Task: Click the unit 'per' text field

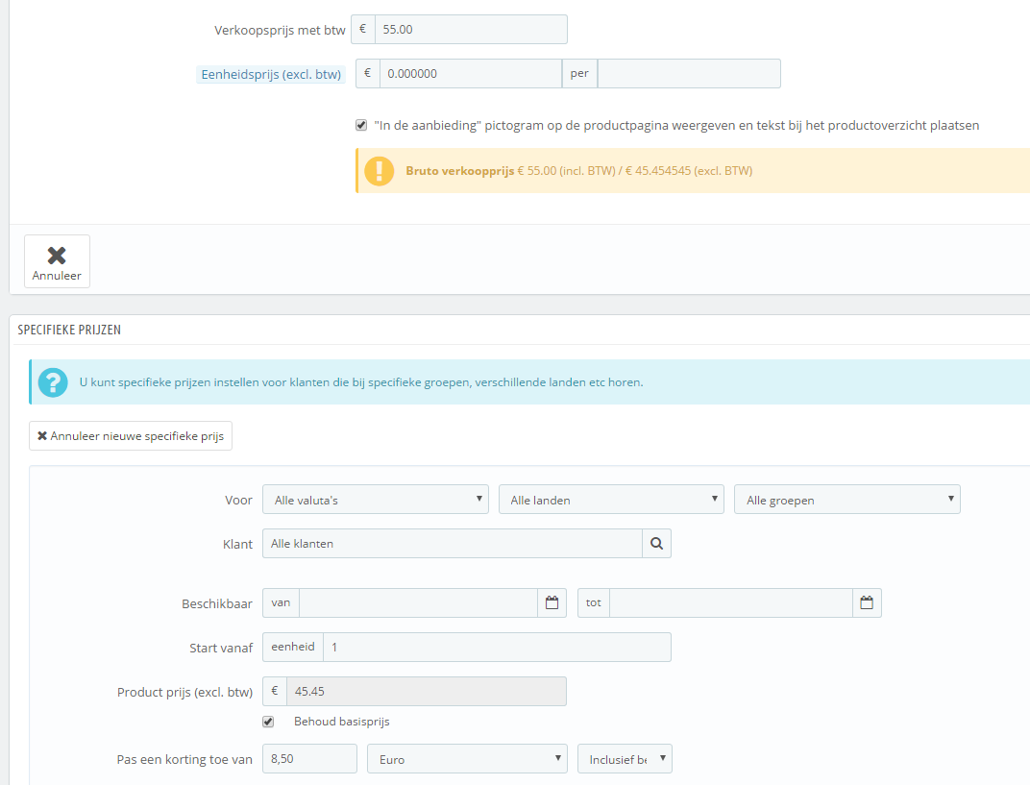Action: pyautogui.click(x=689, y=74)
